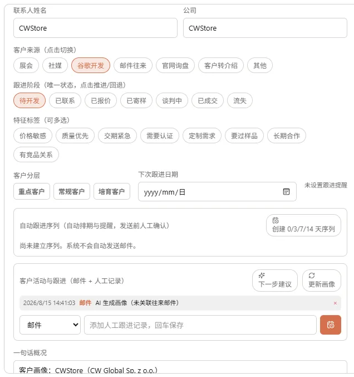
Task: Set follow-up stage to 谈判中
Action: click(172, 100)
